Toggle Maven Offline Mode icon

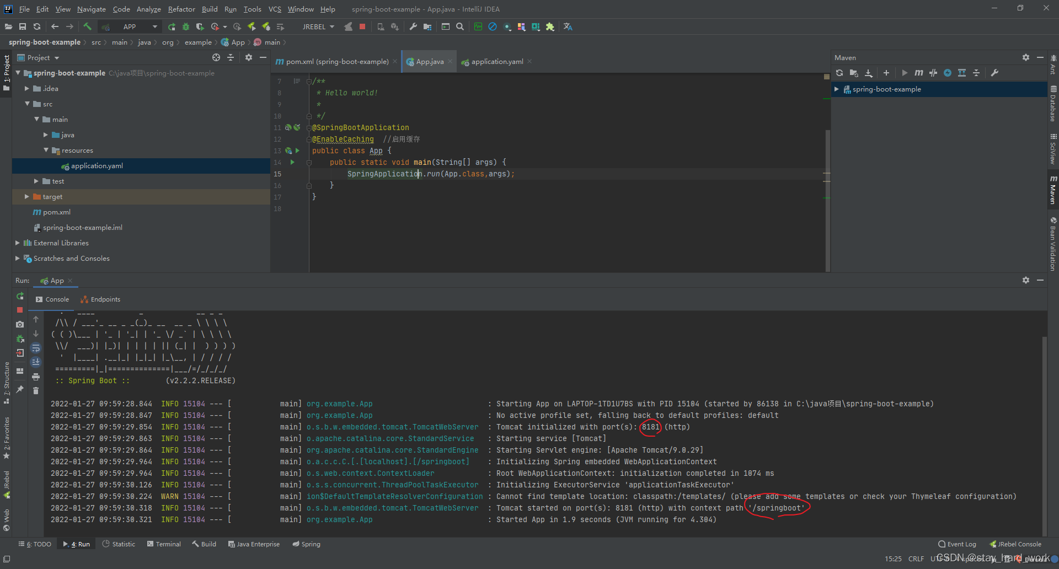pyautogui.click(x=933, y=73)
